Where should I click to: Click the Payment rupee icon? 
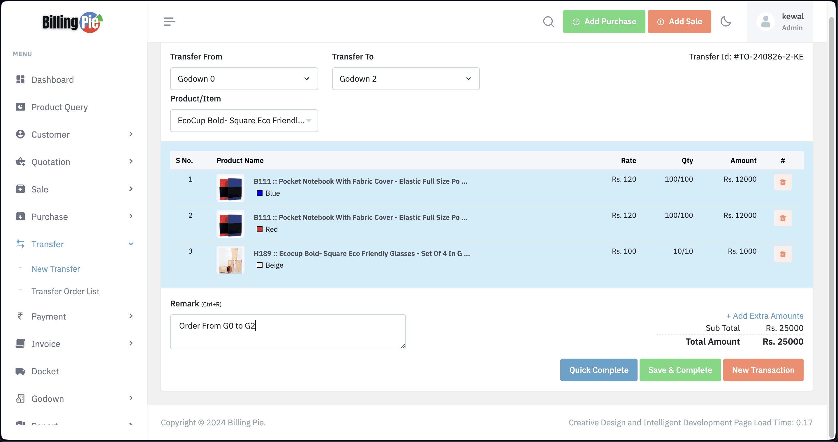point(20,316)
